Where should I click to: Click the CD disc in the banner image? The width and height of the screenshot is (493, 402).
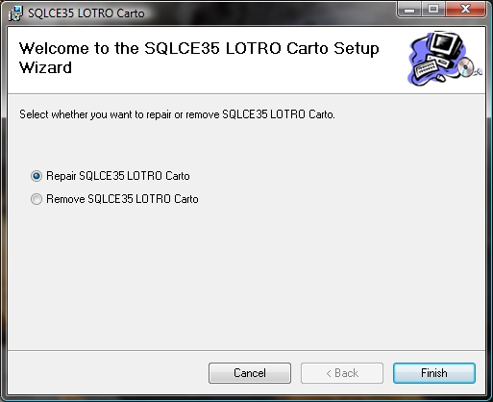[466, 67]
